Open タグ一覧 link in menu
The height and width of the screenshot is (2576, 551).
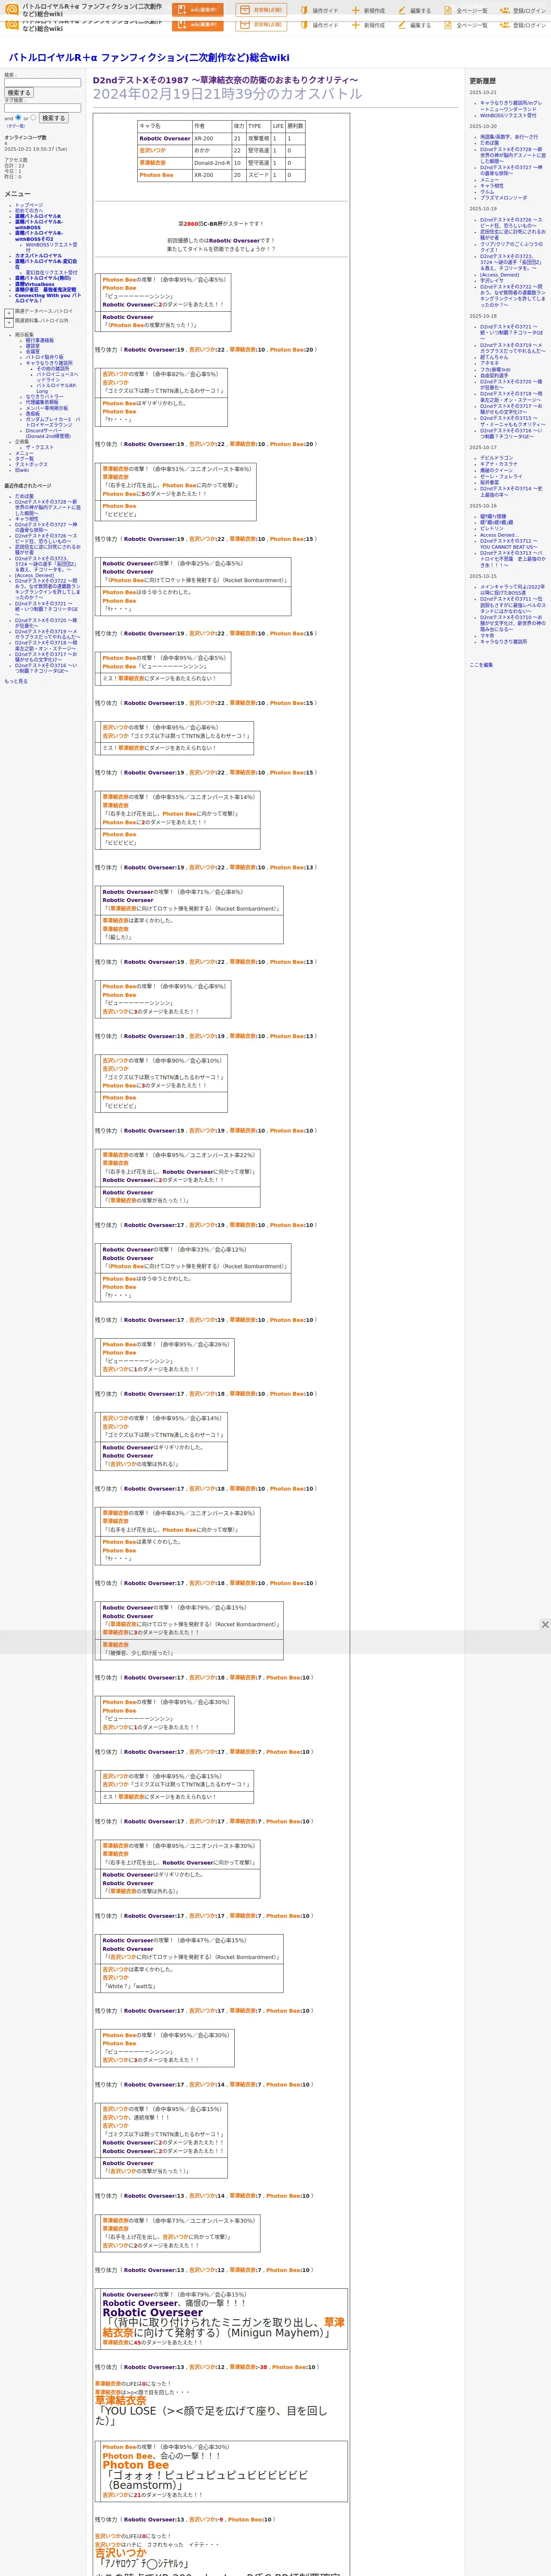[x=24, y=459]
